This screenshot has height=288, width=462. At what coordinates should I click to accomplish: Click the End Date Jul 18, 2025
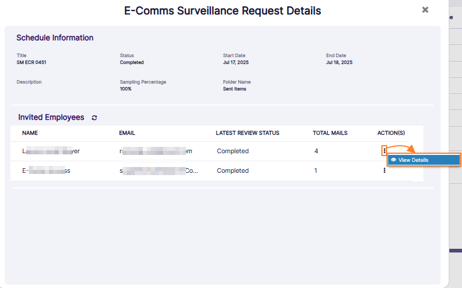[x=339, y=62]
